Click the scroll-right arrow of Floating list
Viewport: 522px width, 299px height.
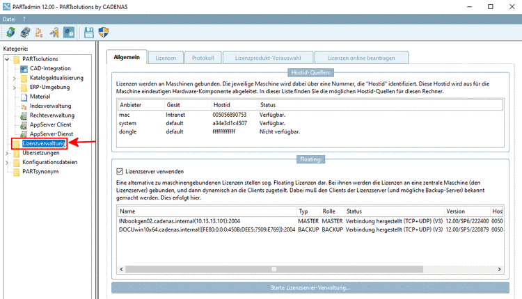tap(499, 269)
